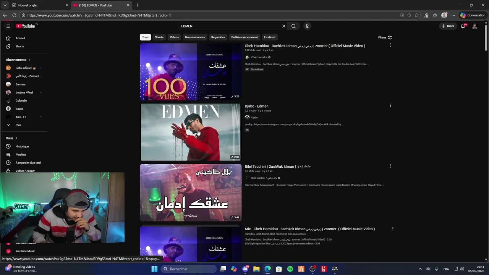The height and width of the screenshot is (275, 489).
Task: Open Edge settings and more menu
Action: pos(453,15)
